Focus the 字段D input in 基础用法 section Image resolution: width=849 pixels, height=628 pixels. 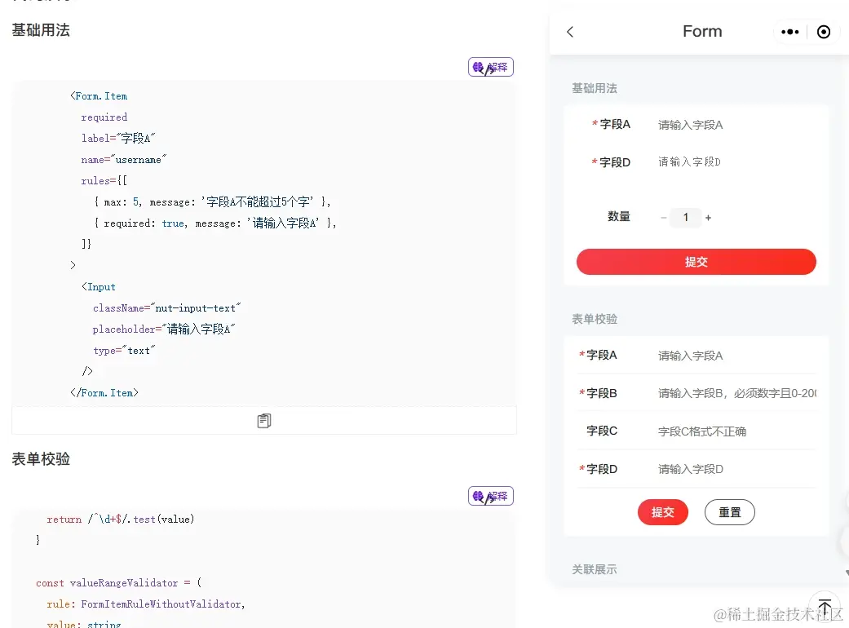tap(736, 162)
